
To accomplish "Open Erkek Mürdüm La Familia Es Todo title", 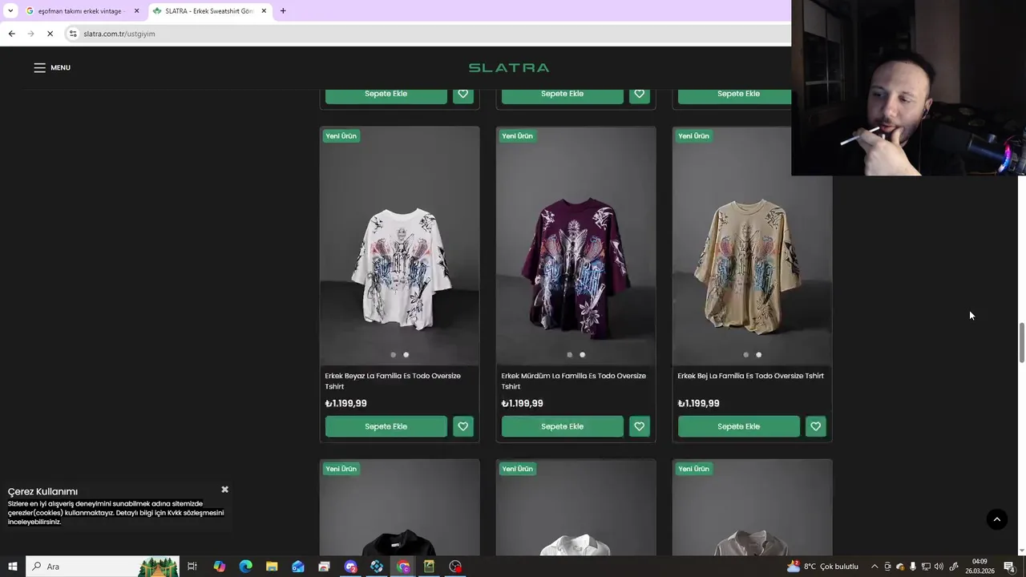I will coord(573,381).
